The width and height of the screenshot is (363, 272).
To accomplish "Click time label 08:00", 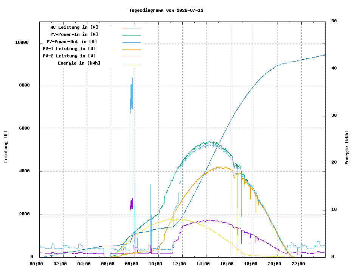I will click(x=132, y=264).
